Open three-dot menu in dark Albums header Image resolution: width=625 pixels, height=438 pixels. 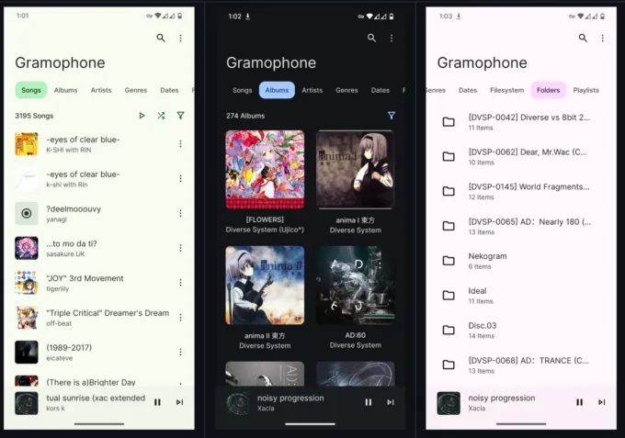coord(392,38)
